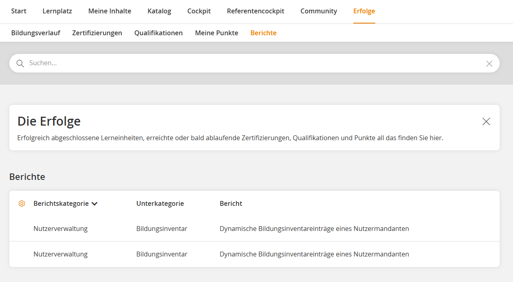The width and height of the screenshot is (513, 282).
Task: Open the Qualifikationen sub-tab
Action: click(158, 33)
